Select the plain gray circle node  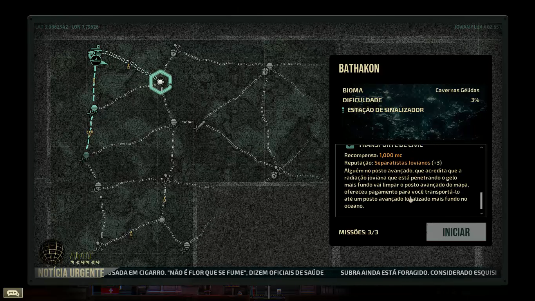tap(161, 220)
